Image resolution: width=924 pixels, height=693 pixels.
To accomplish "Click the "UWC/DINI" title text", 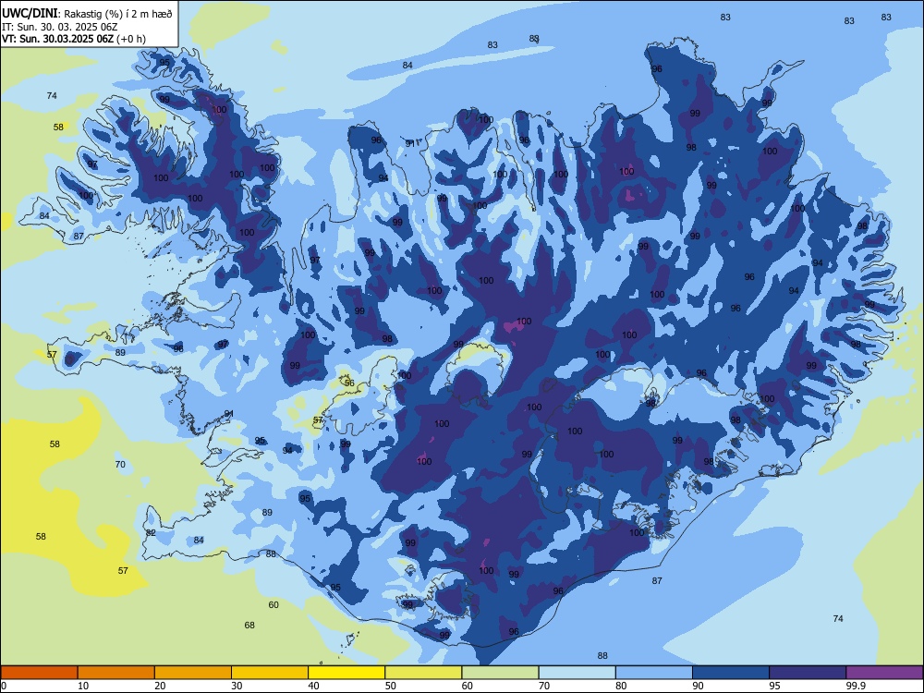I will coord(30,14).
